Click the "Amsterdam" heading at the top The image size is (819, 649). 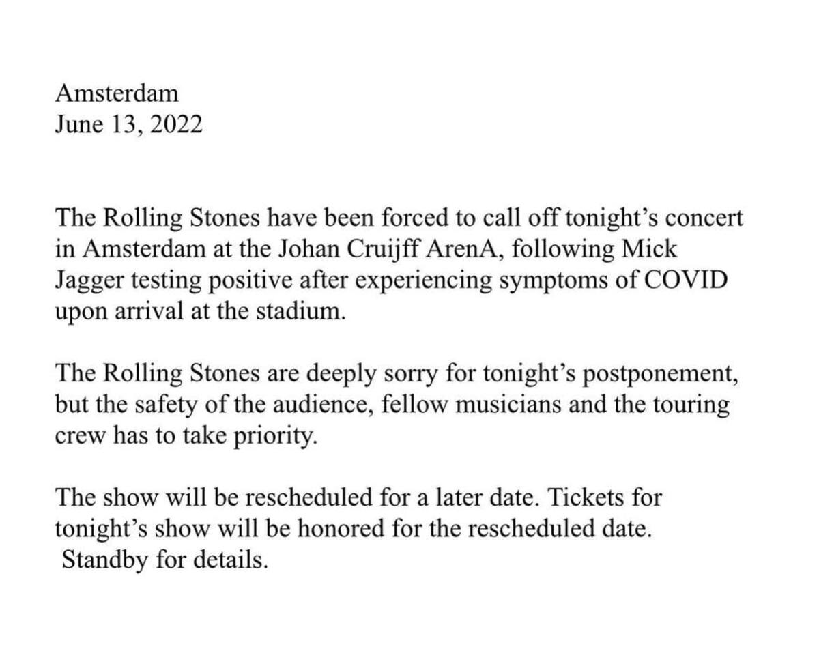tap(117, 93)
